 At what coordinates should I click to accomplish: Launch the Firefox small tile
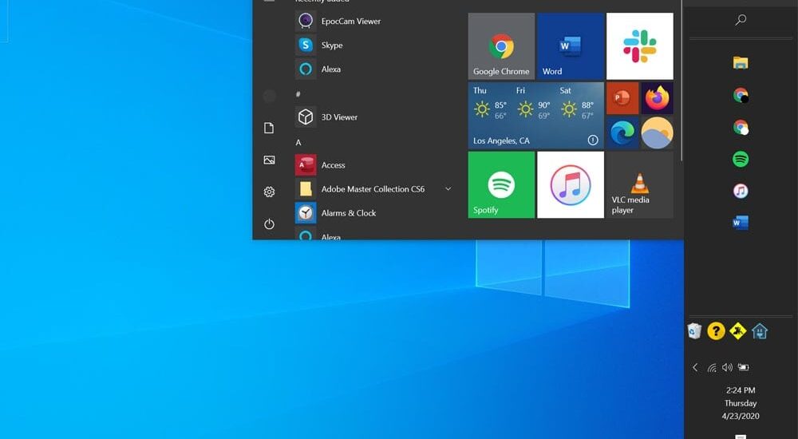pos(657,98)
